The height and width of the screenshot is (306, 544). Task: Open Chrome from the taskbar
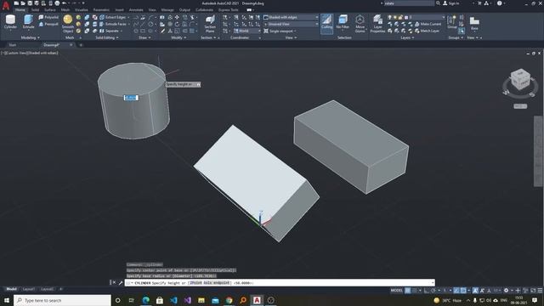(229, 300)
